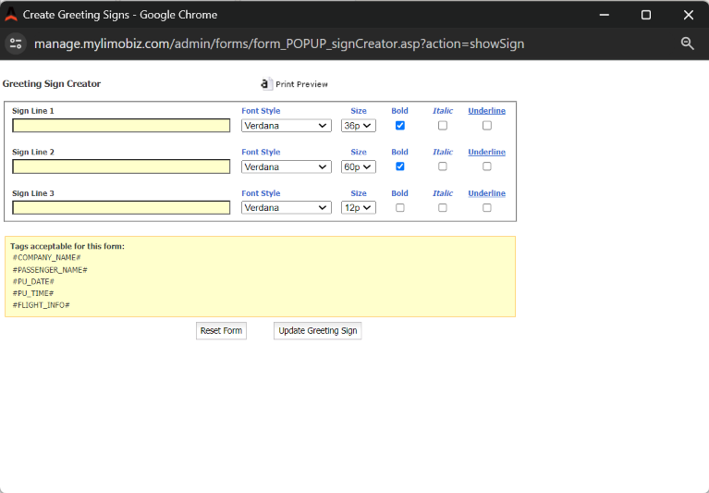Enable Underline for Sign Line 3
709x493 pixels.
point(486,208)
